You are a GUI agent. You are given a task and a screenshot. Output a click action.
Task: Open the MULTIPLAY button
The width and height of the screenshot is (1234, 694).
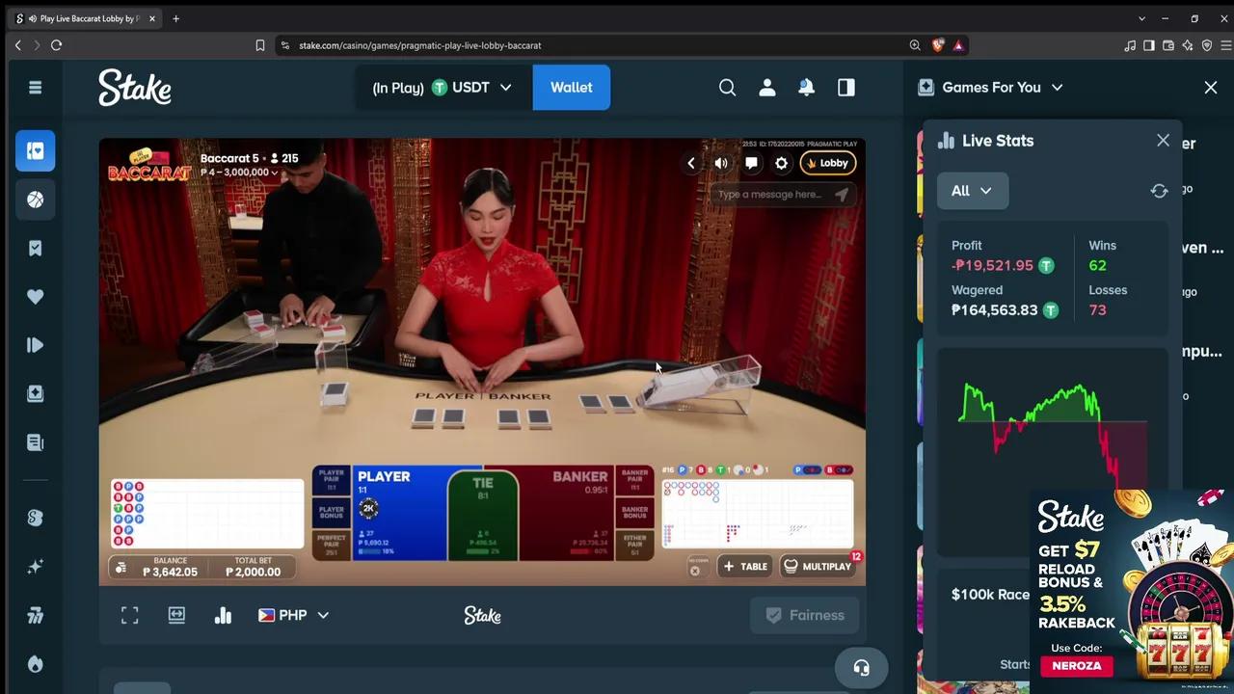click(818, 567)
